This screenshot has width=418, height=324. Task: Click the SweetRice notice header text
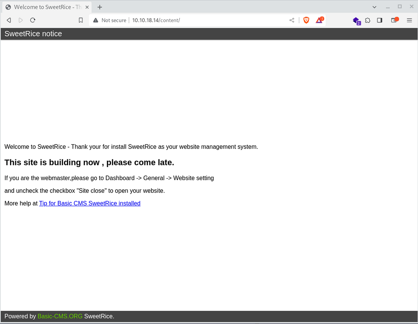[x=33, y=34]
